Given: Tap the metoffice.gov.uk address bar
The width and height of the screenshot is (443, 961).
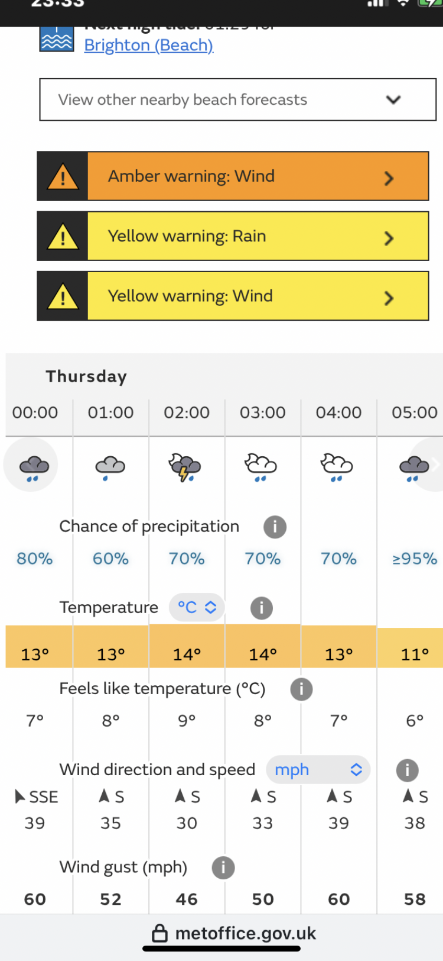Looking at the screenshot, I should pyautogui.click(x=234, y=933).
